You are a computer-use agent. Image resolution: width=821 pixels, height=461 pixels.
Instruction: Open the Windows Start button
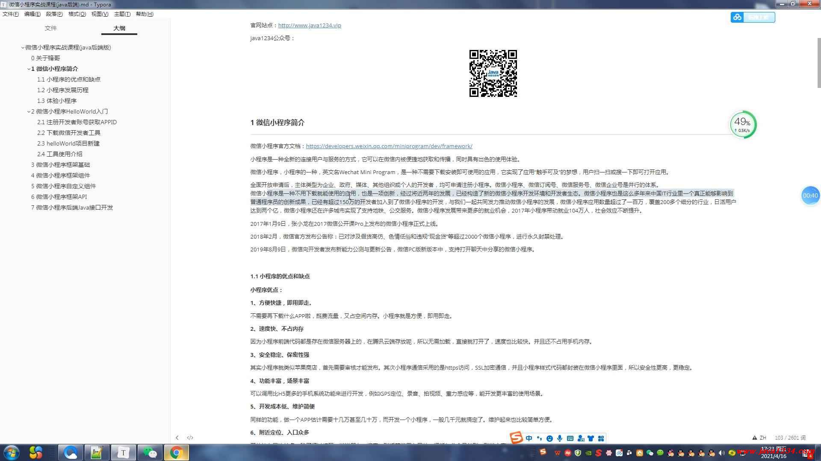[12, 452]
